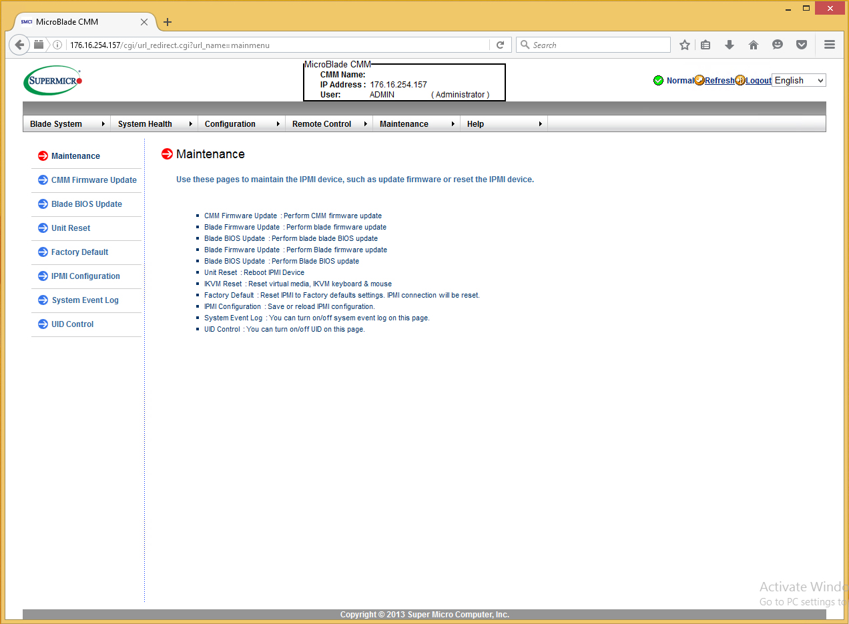Click the blue arrow icon beside CMM Firmware Update
849x624 pixels.
(x=43, y=180)
